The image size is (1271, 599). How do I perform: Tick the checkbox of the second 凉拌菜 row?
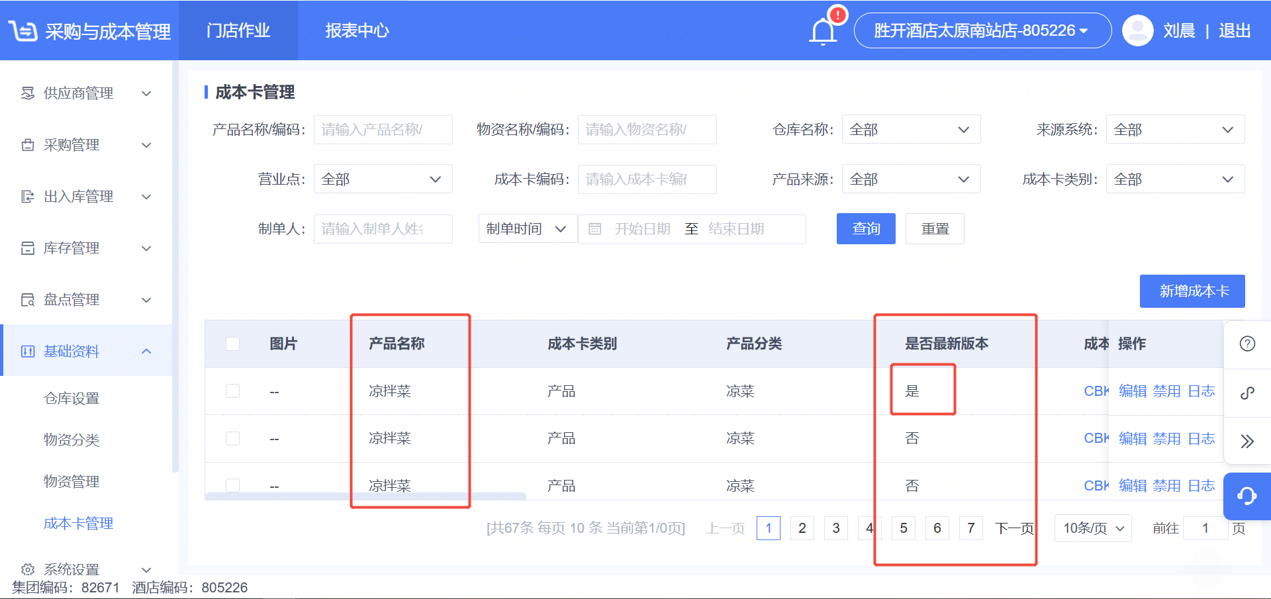[232, 438]
